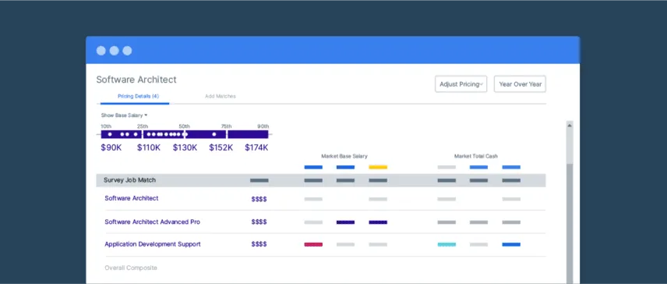This screenshot has height=284, width=667.
Task: Open the Application Development Support link
Action: (153, 244)
